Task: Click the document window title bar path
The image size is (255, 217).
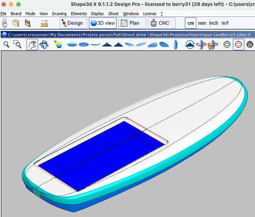Action: point(129,35)
